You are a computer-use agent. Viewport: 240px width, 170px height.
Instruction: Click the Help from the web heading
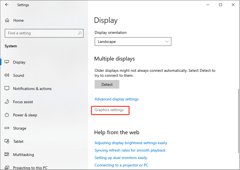(x=117, y=132)
